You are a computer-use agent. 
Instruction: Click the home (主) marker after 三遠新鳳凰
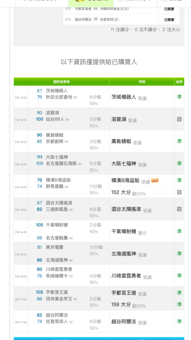pos(71,210)
